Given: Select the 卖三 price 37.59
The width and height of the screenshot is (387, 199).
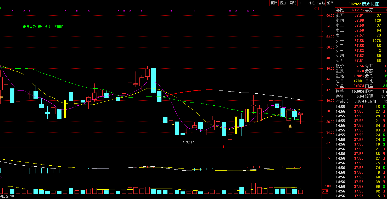Looking at the screenshot, I should [x=359, y=26].
